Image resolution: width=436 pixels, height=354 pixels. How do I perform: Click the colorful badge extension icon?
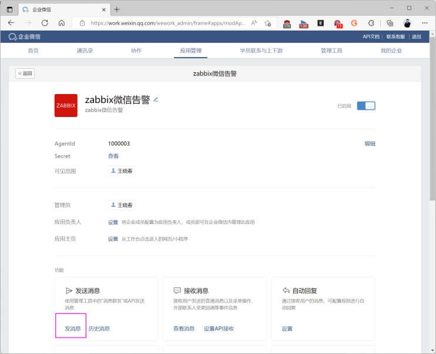(x=338, y=24)
